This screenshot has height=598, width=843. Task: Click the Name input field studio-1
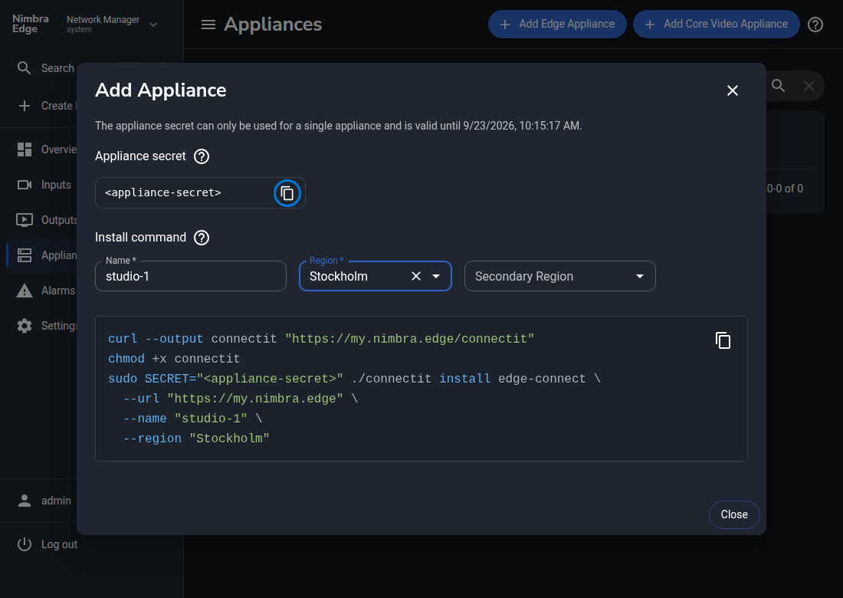[x=190, y=277]
